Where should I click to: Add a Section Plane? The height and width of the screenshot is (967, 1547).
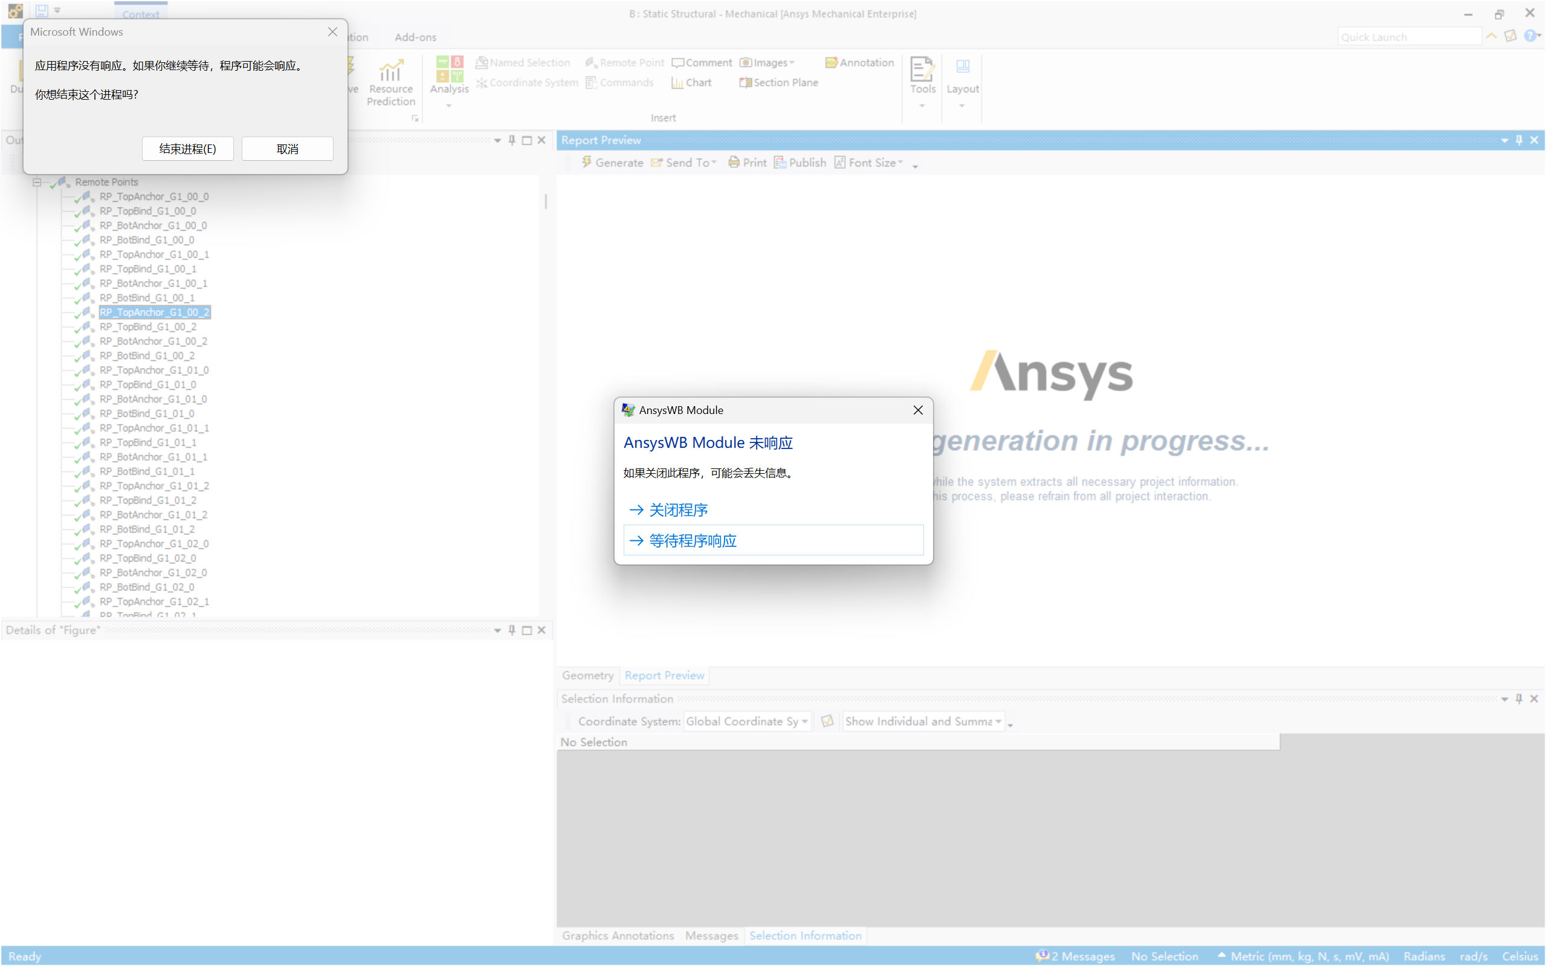coord(778,83)
